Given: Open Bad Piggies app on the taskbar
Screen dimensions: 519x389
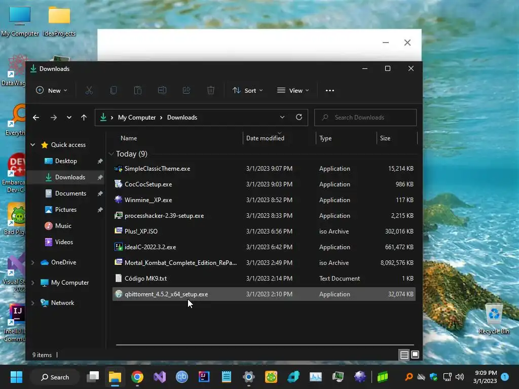Looking at the screenshot, I should 271,377.
